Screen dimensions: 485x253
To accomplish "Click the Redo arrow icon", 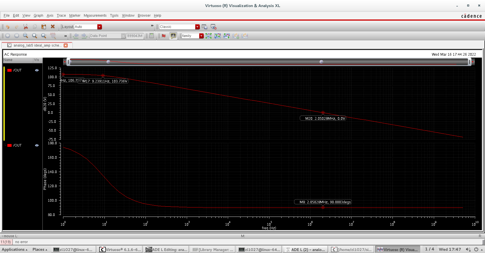I will [x=16, y=27].
